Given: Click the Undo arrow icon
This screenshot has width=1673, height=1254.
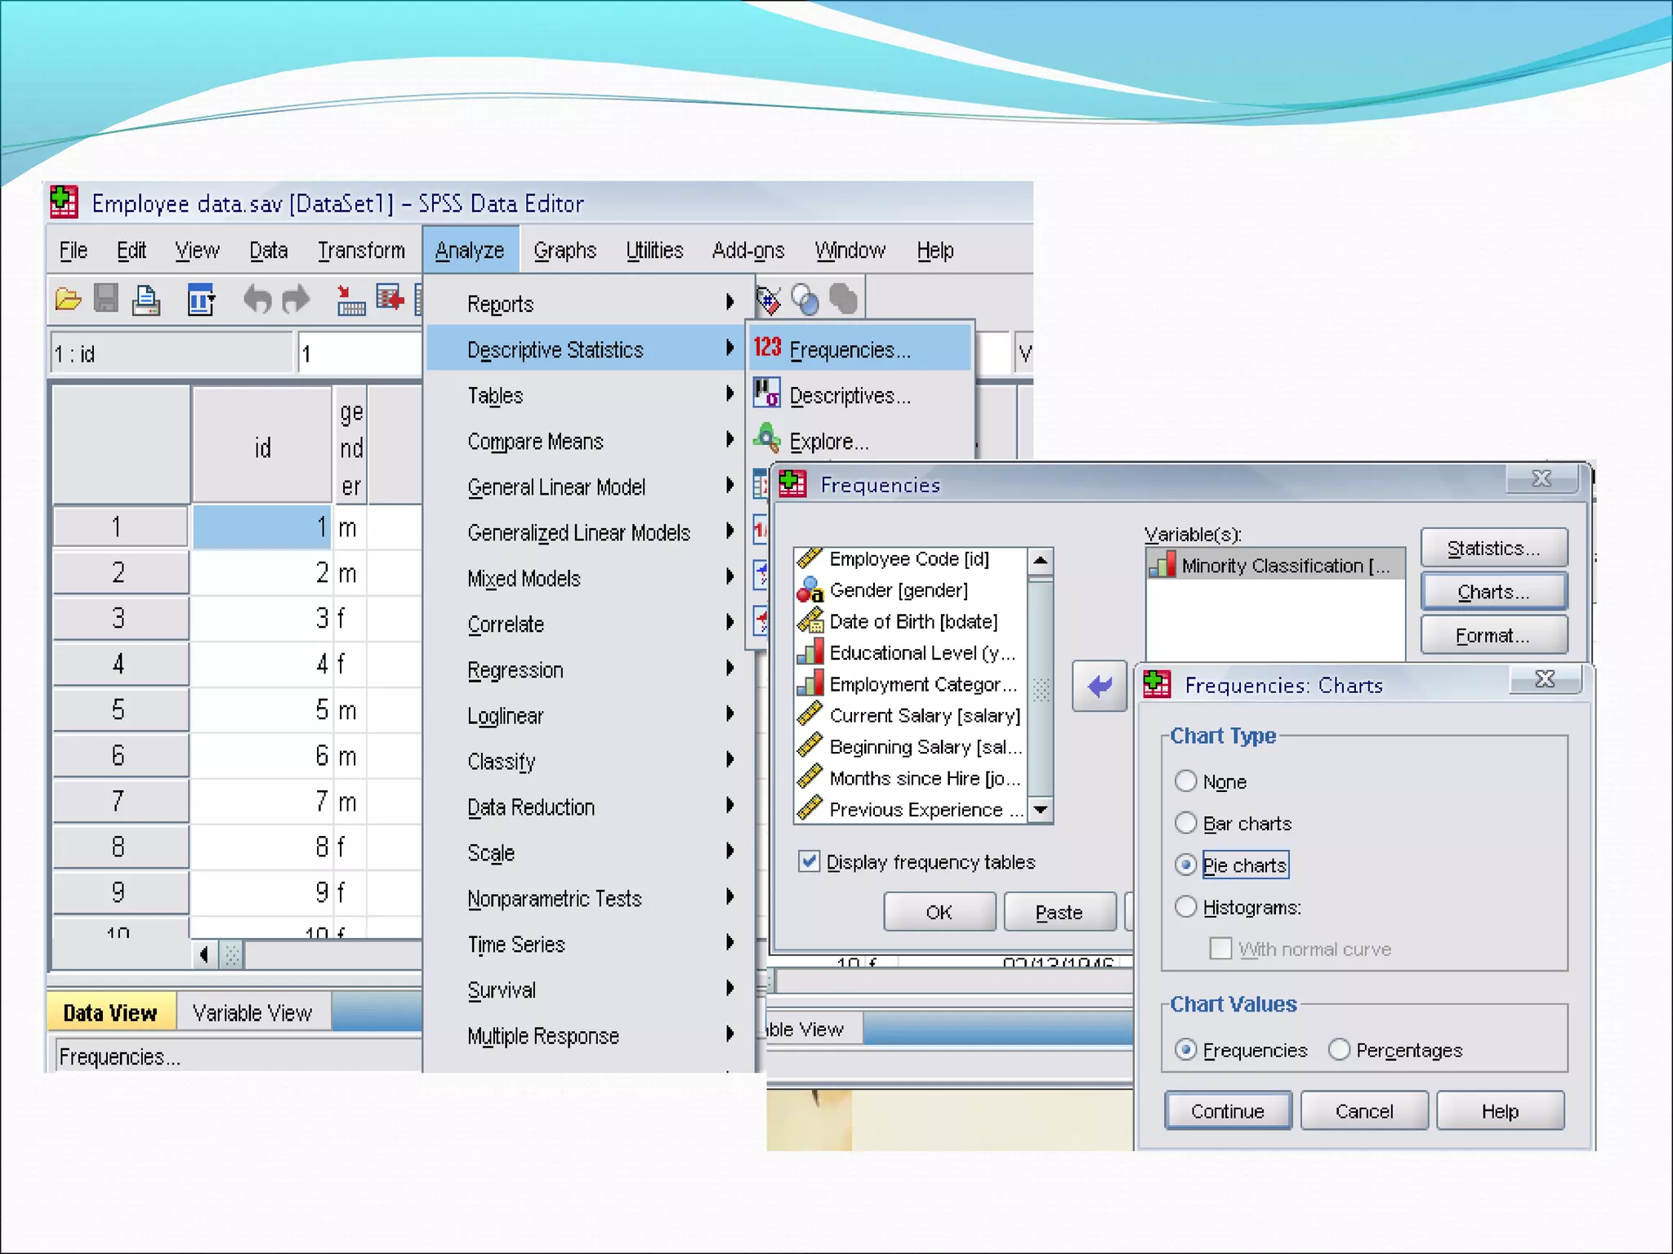Looking at the screenshot, I should [257, 300].
